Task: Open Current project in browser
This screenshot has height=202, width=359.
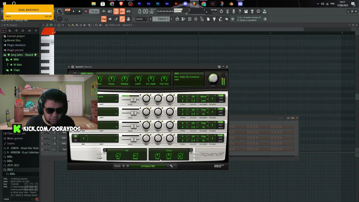Action: click(16, 36)
